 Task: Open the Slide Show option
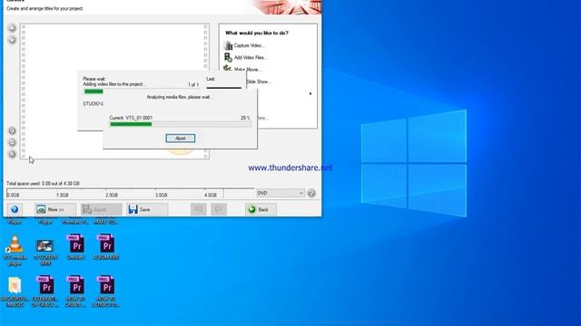(x=259, y=81)
